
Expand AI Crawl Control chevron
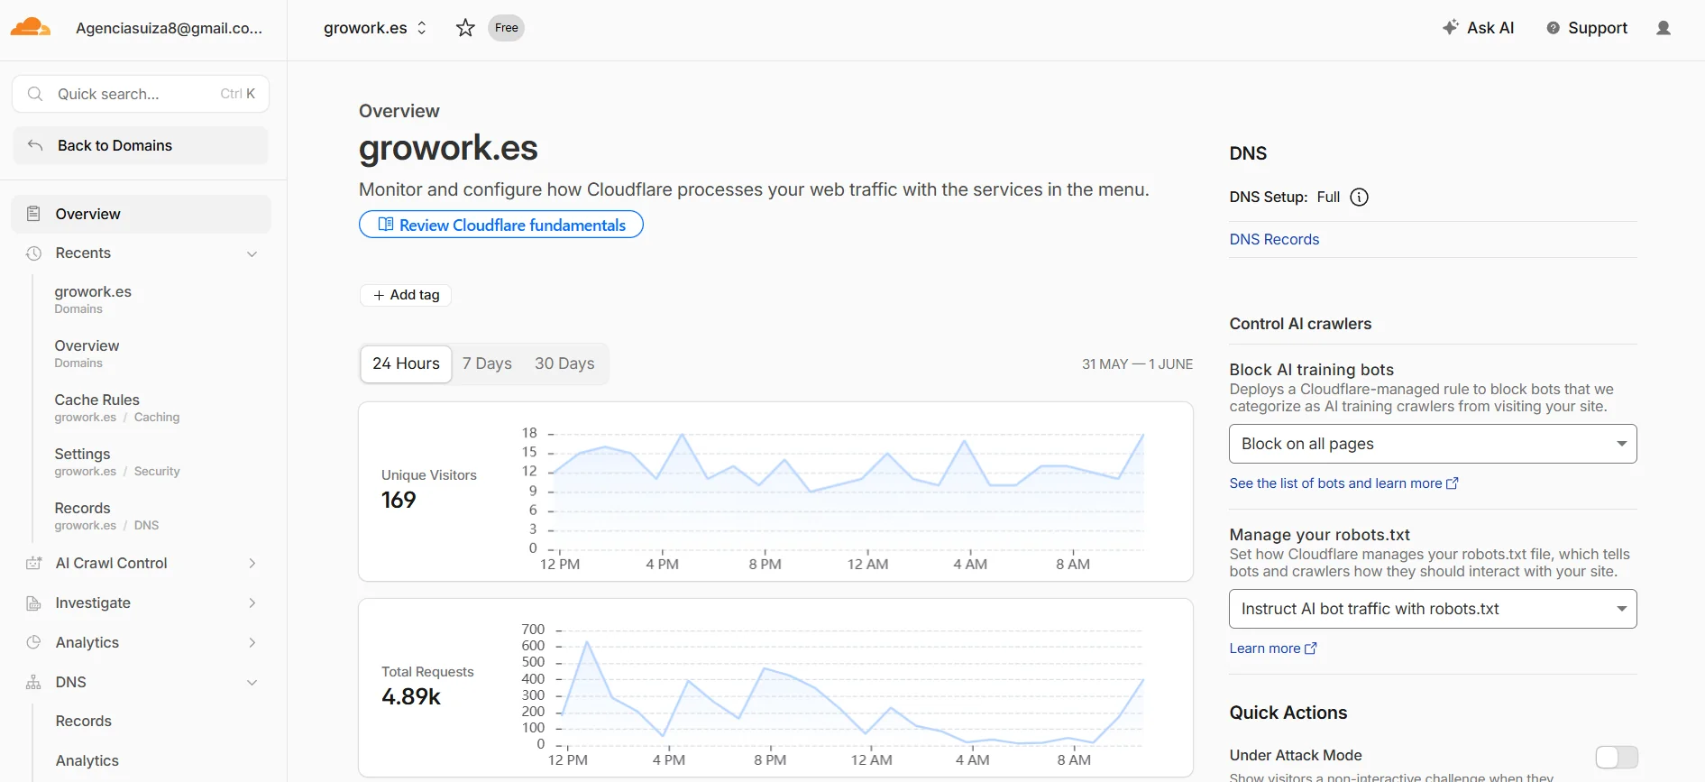point(252,563)
